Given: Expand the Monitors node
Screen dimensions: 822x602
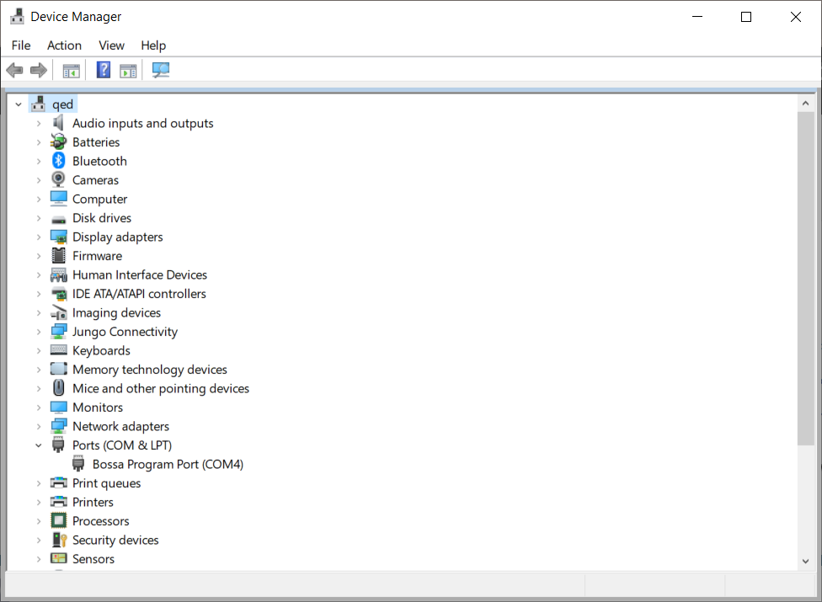Looking at the screenshot, I should coord(39,408).
